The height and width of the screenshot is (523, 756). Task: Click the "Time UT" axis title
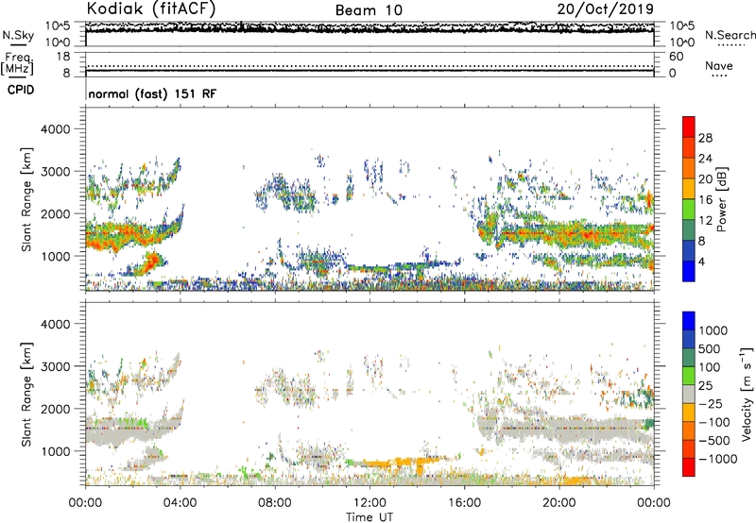click(x=369, y=517)
